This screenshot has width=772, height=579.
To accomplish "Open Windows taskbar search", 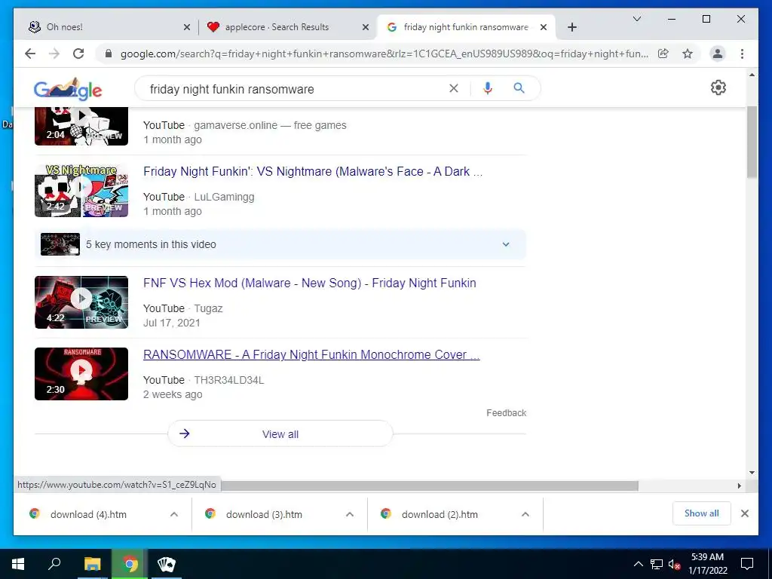I will pyautogui.click(x=54, y=564).
